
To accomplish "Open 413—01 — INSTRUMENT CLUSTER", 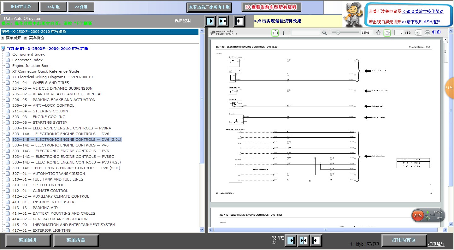I will 44,202.
